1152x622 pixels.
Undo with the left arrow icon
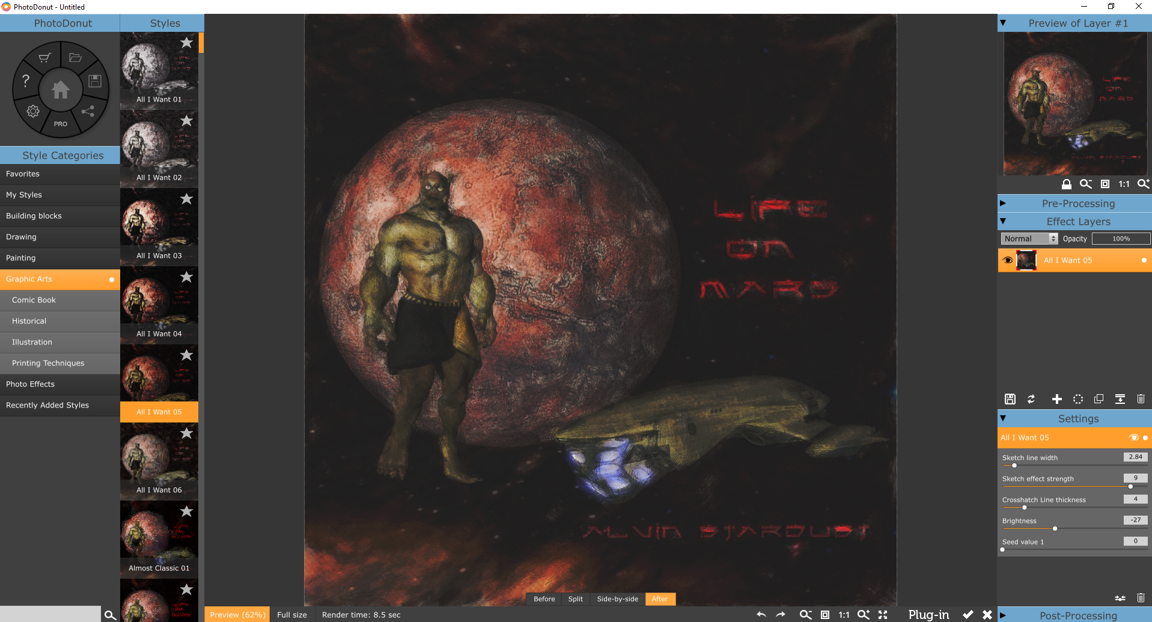[x=761, y=614]
